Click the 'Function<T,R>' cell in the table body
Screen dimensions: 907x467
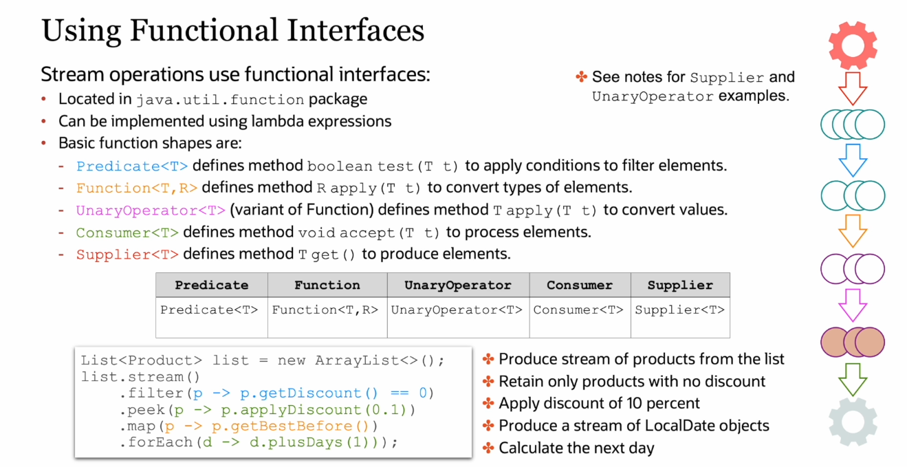(x=327, y=317)
